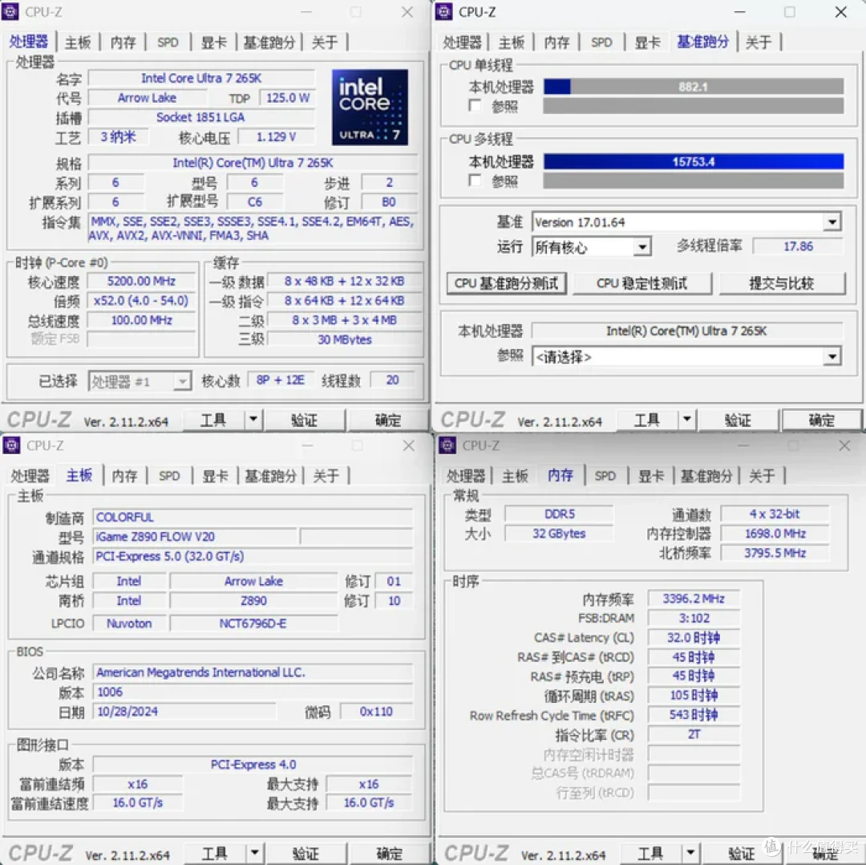Open 关于 tab in the memory window

point(762,476)
